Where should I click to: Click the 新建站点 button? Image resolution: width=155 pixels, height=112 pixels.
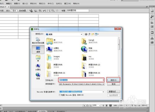click(x=113, y=92)
